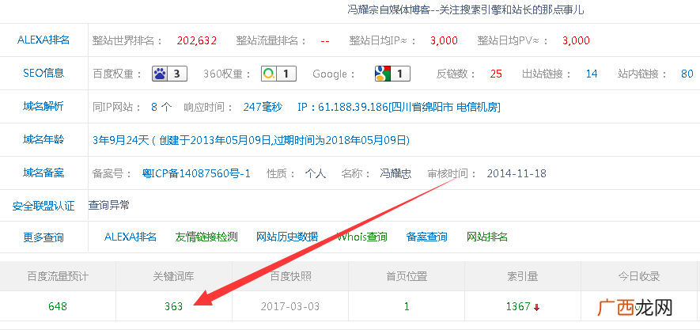Open the SEO信息 row label

[44, 74]
